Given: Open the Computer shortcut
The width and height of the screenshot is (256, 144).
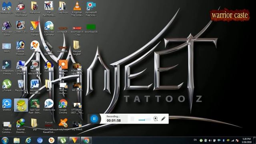Looking at the screenshot, I should 21,68.
